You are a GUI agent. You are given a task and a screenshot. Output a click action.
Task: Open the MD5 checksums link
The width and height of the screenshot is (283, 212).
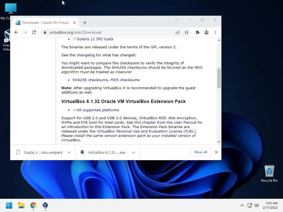click(x=125, y=80)
